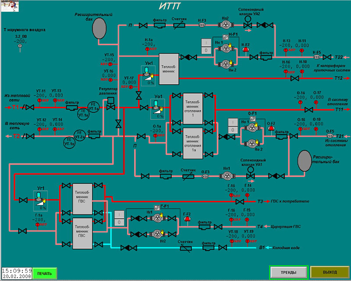
Task: Open pump Нн 2 controls
Action: 225,64
